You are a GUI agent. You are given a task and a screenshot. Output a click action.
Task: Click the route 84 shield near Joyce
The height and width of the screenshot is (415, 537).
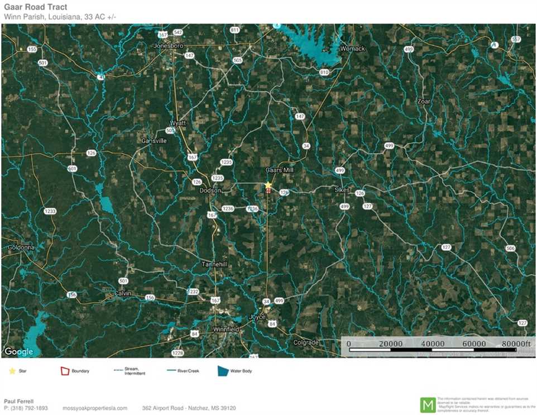[272, 323]
